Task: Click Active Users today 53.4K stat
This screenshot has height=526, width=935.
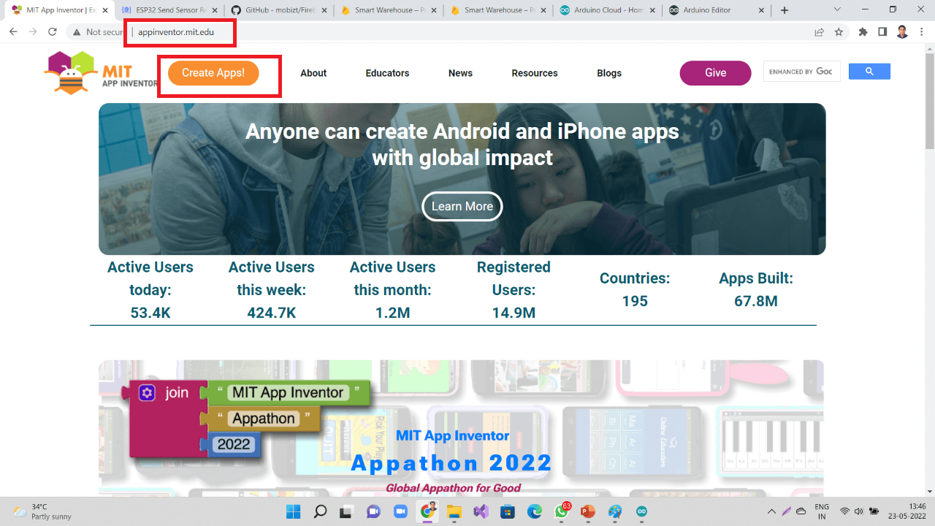Action: pyautogui.click(x=150, y=290)
